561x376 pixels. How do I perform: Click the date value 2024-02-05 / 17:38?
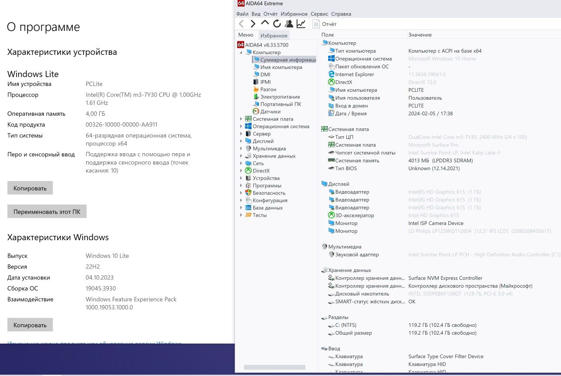pyautogui.click(x=430, y=114)
